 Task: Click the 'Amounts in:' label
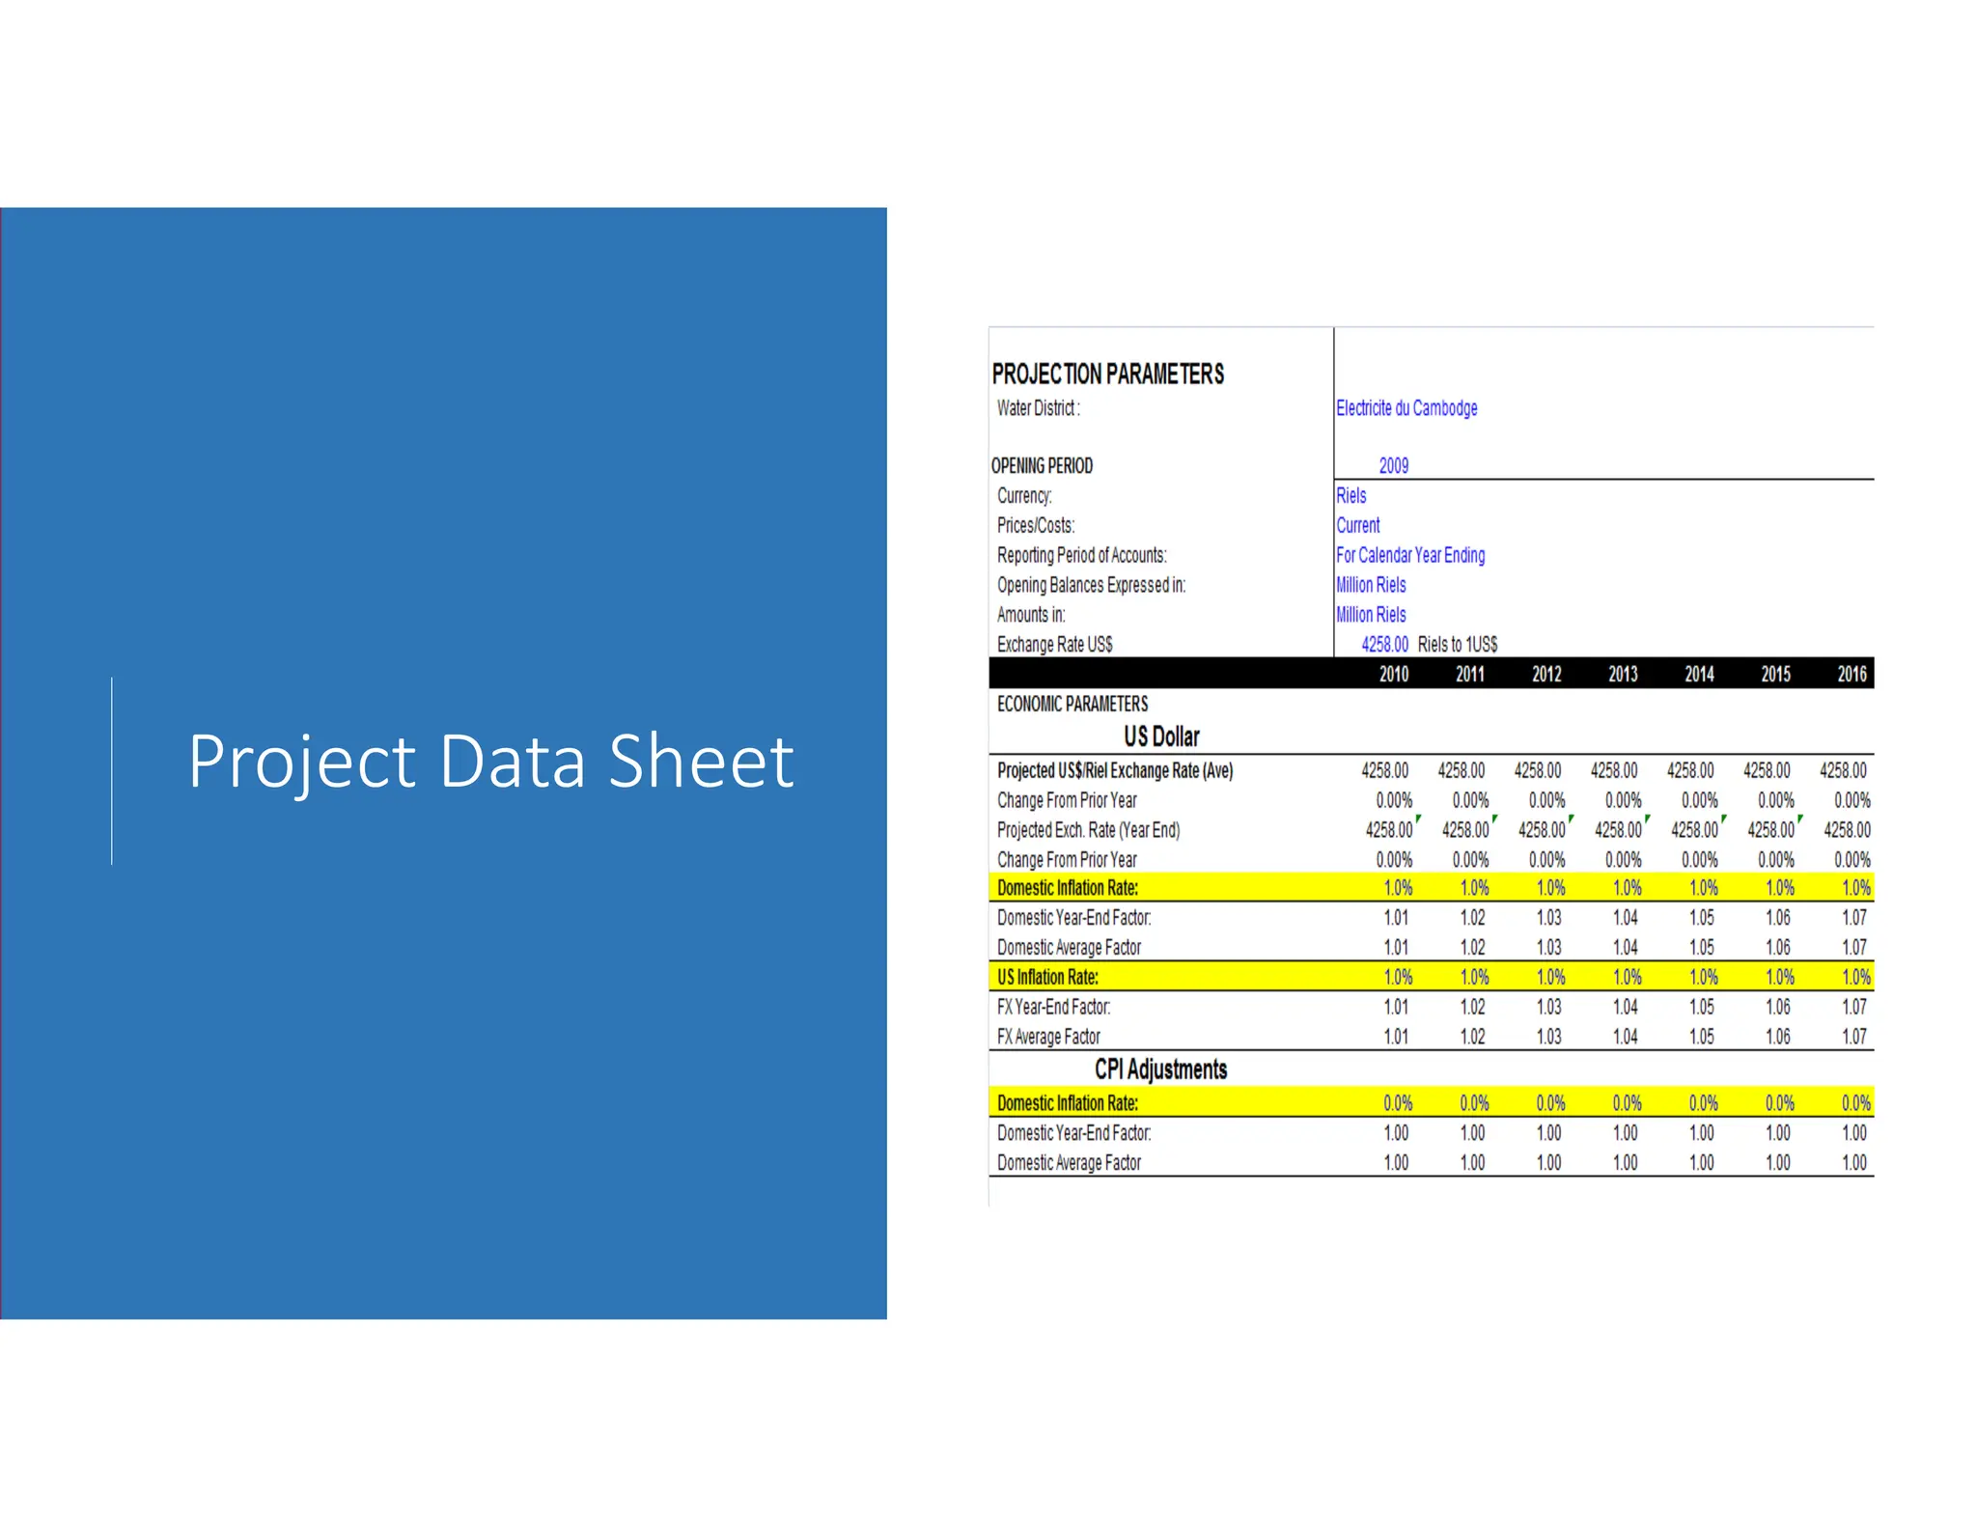(x=1031, y=616)
